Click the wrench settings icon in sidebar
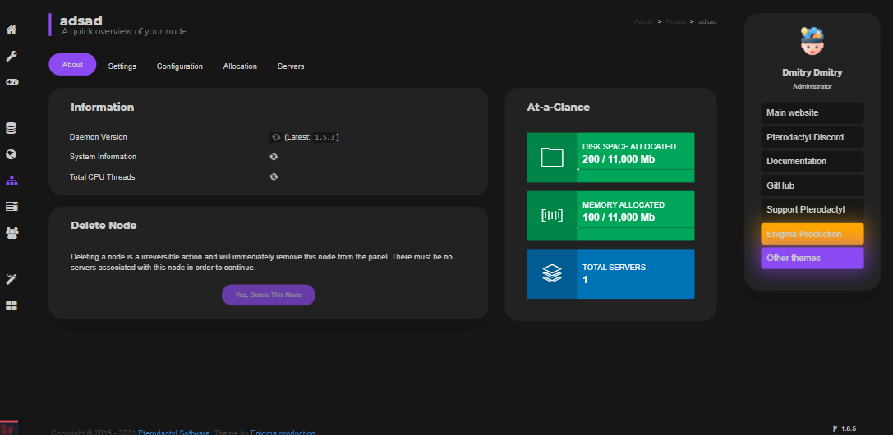Image resolution: width=893 pixels, height=435 pixels. [12, 56]
